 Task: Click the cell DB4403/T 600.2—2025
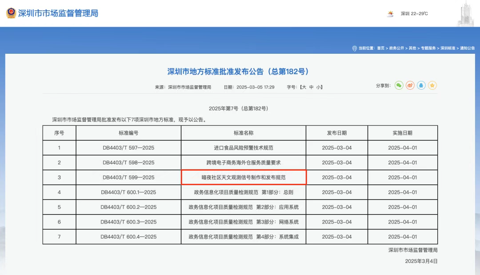[128, 207]
